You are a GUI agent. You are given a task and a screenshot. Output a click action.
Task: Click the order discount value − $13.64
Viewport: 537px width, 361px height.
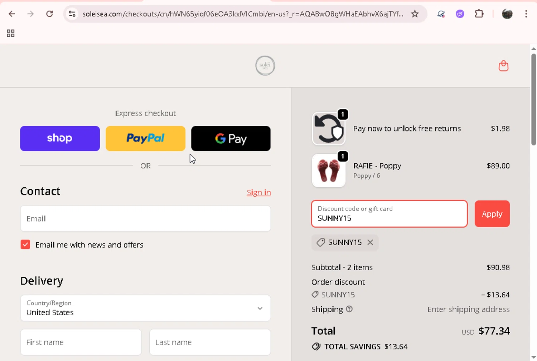tap(495, 295)
